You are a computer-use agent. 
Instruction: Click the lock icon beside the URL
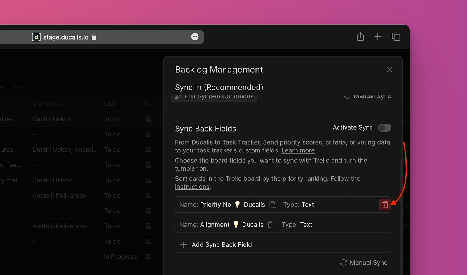pyautogui.click(x=94, y=37)
